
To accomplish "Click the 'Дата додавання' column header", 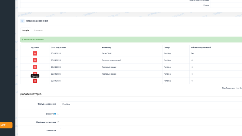I will [58, 47].
